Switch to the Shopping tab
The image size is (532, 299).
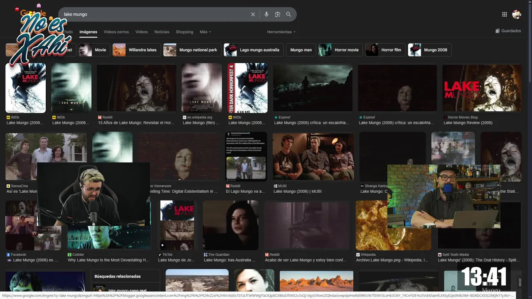click(185, 32)
